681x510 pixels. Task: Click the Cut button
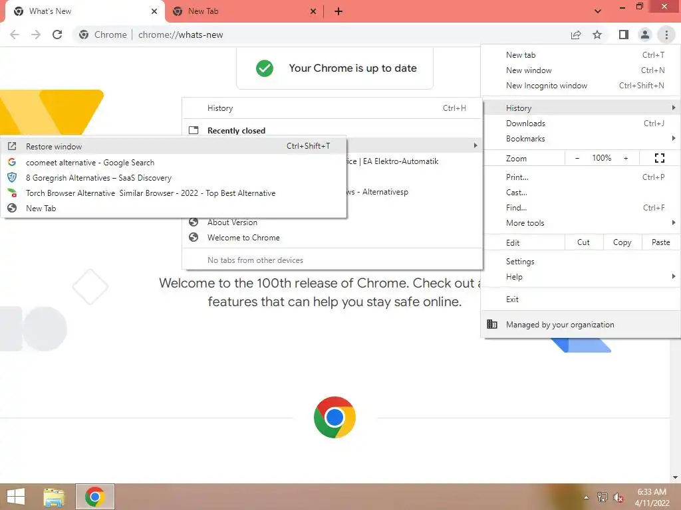pyautogui.click(x=584, y=242)
